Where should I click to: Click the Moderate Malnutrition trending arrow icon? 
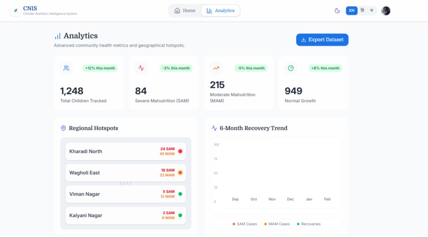pyautogui.click(x=216, y=68)
